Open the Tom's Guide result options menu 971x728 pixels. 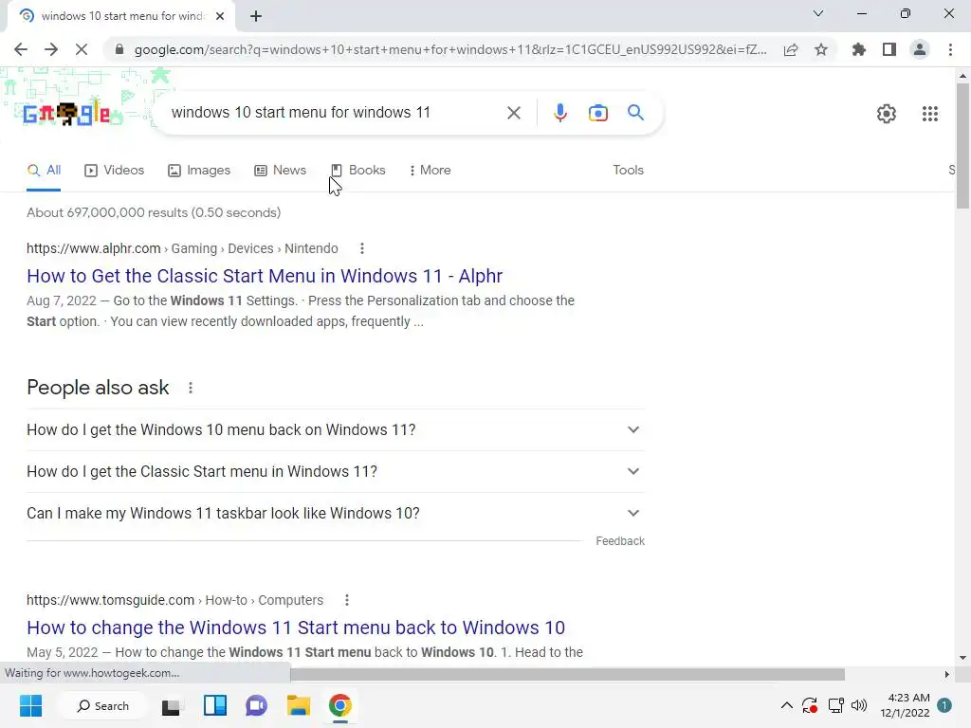347,600
